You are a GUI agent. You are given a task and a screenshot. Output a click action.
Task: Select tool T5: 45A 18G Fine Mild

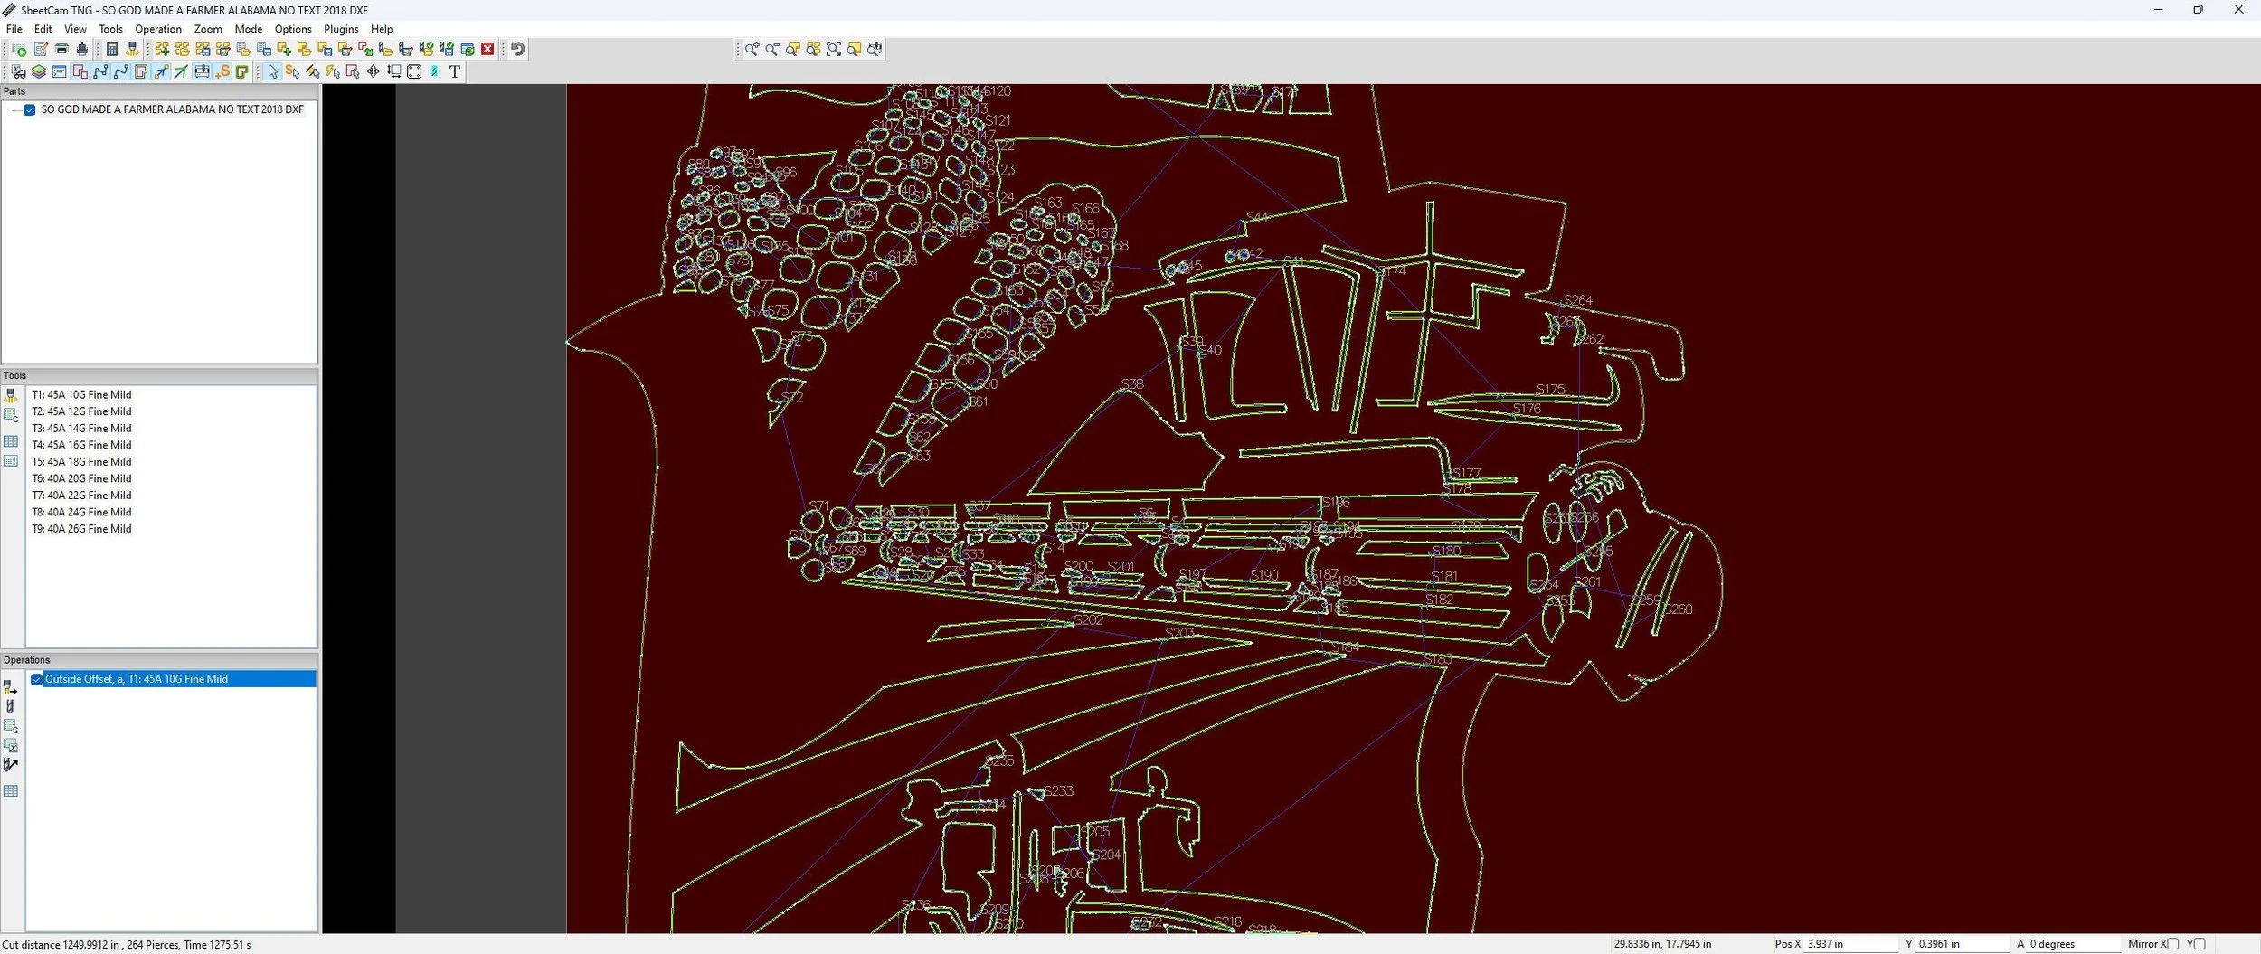(x=81, y=462)
